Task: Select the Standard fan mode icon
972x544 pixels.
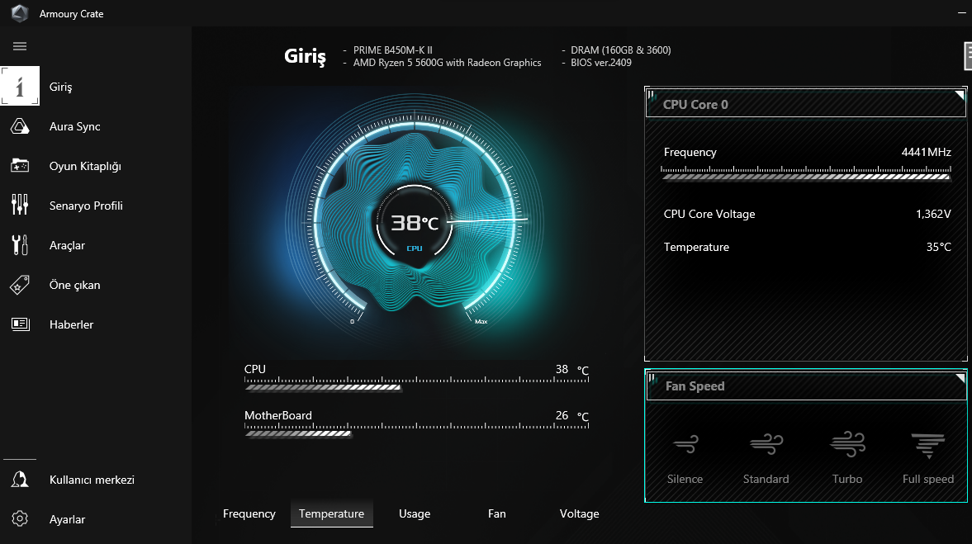Action: pyautogui.click(x=766, y=443)
